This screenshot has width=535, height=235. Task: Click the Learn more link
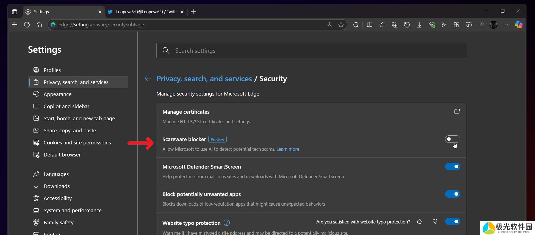(288, 149)
